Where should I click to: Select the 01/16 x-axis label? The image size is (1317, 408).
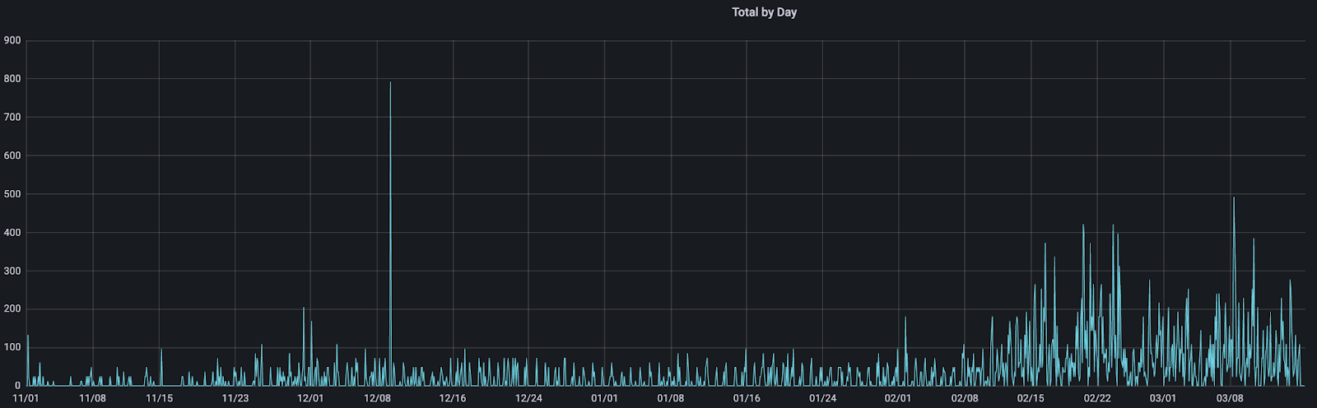pyautogui.click(x=747, y=398)
